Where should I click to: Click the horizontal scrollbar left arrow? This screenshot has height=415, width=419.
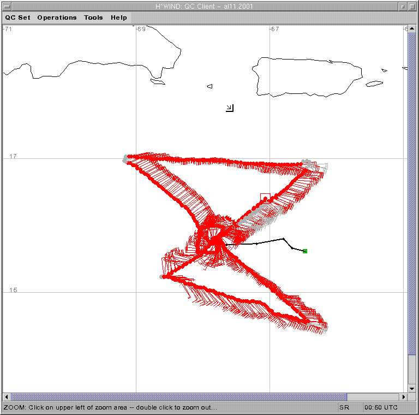(7, 397)
